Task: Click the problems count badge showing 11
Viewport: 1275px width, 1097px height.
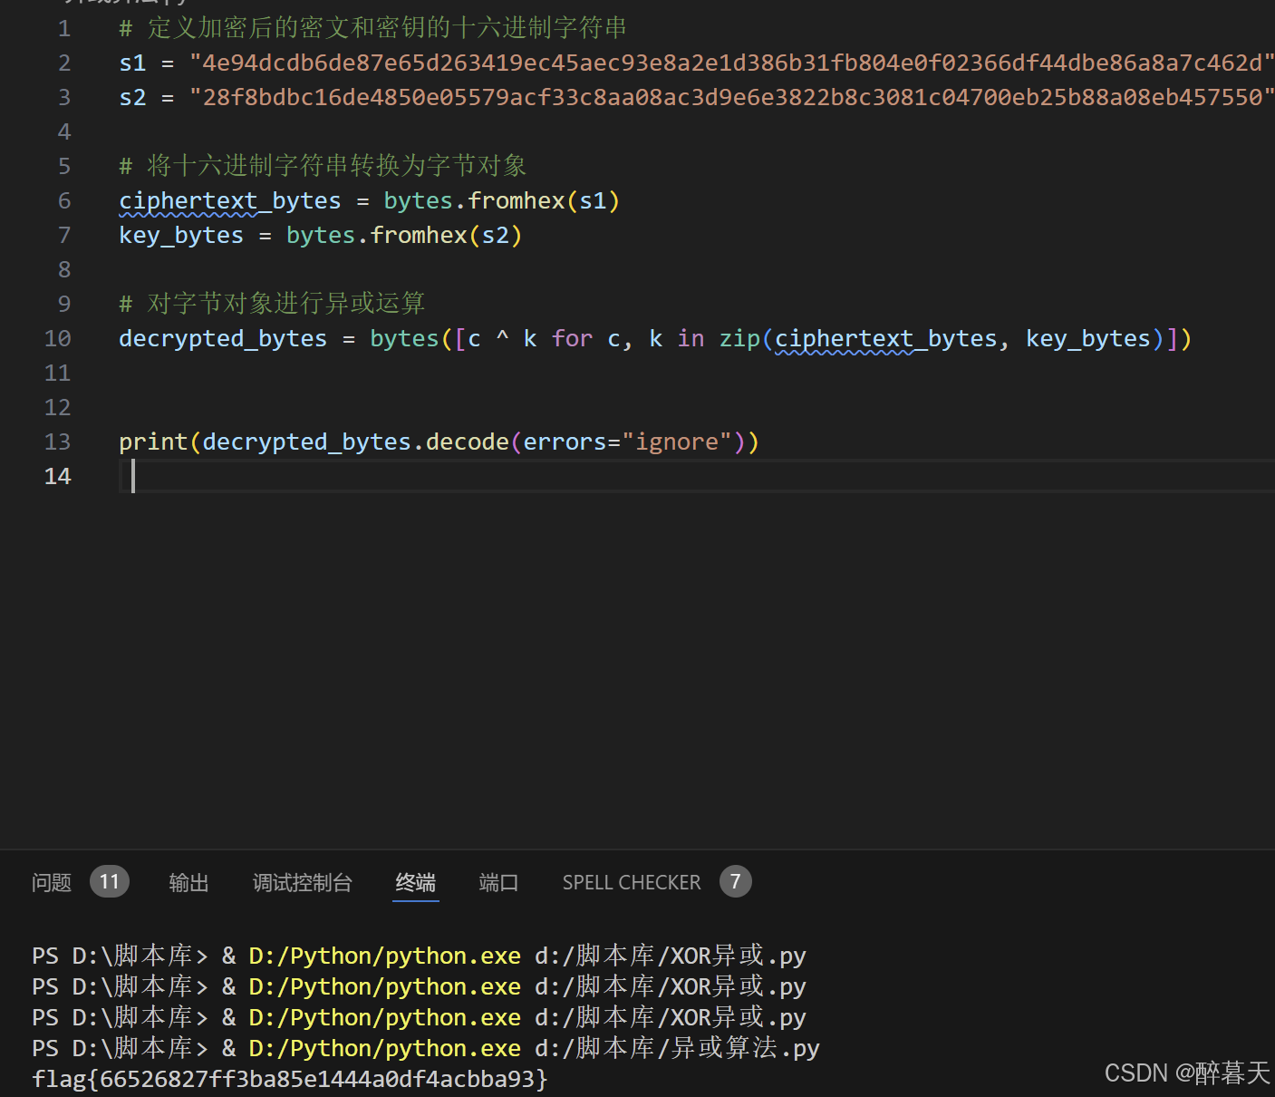Action: 109,880
